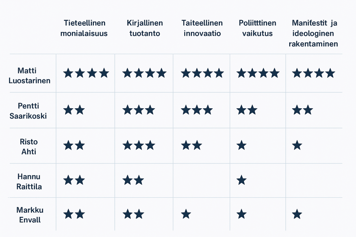The width and height of the screenshot is (356, 237).
Task: Click the Matti Luostarinen row label
Action: [29, 75]
